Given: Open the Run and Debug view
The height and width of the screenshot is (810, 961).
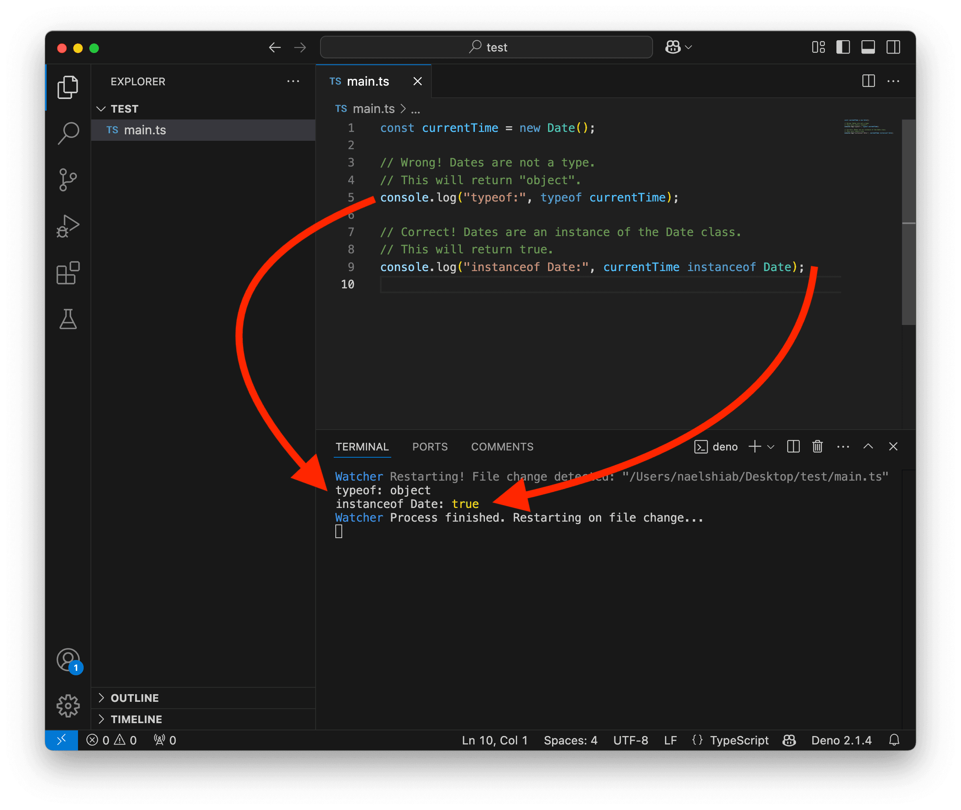Looking at the screenshot, I should pos(68,226).
